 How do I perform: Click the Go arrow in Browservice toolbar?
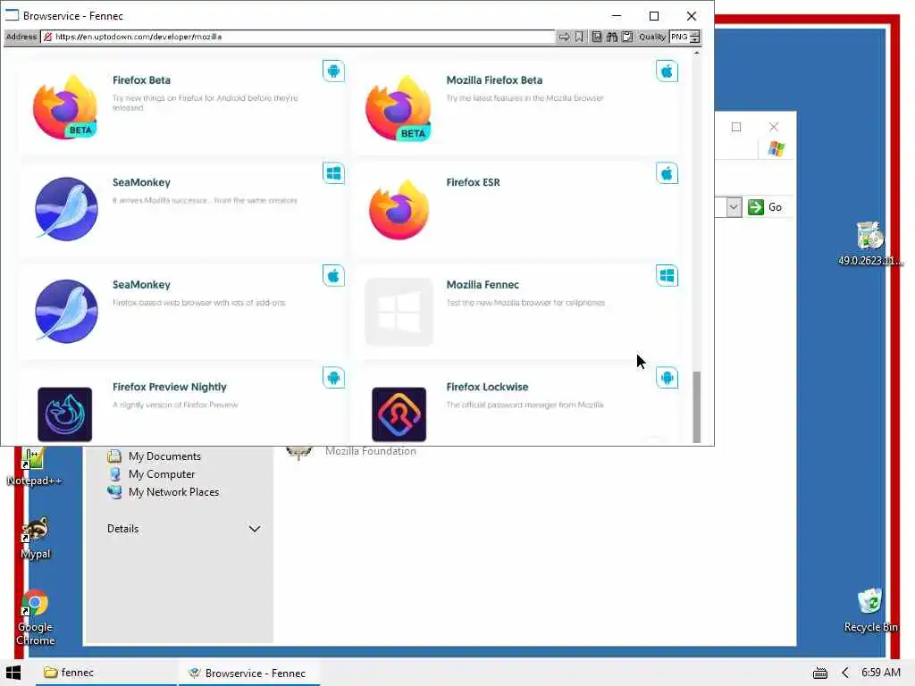pos(564,37)
